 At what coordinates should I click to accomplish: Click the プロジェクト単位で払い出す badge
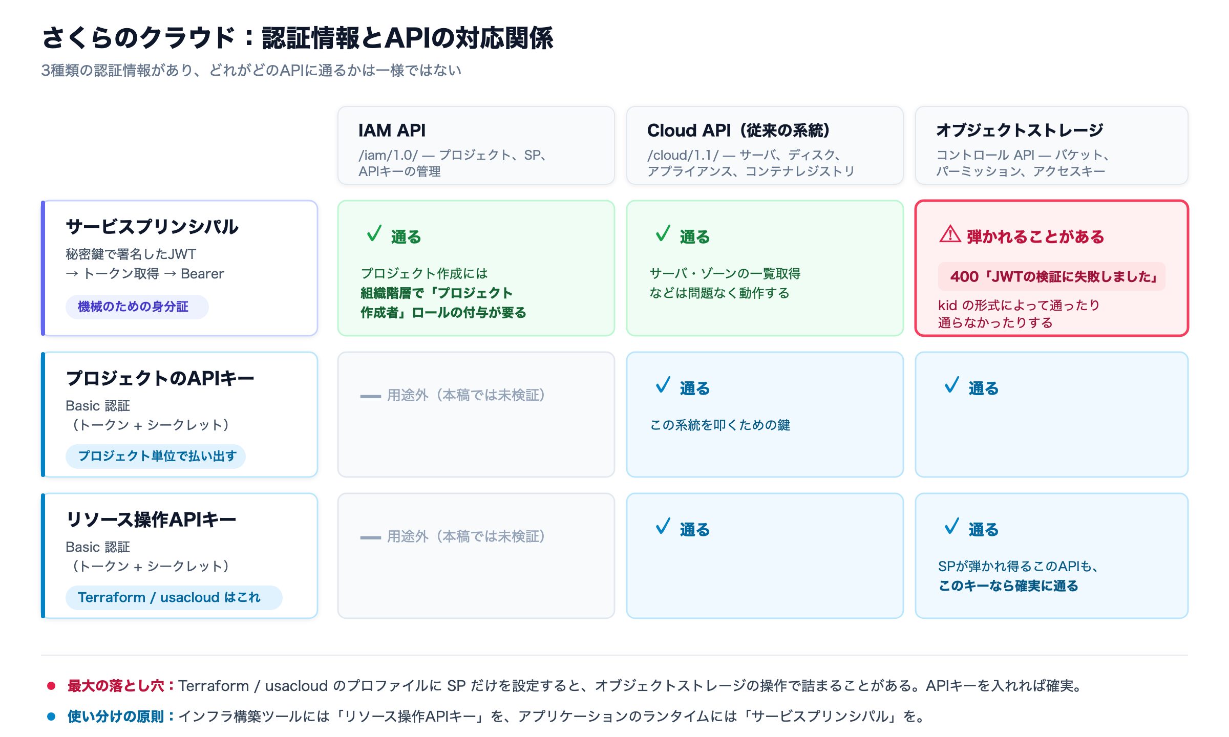pyautogui.click(x=155, y=456)
